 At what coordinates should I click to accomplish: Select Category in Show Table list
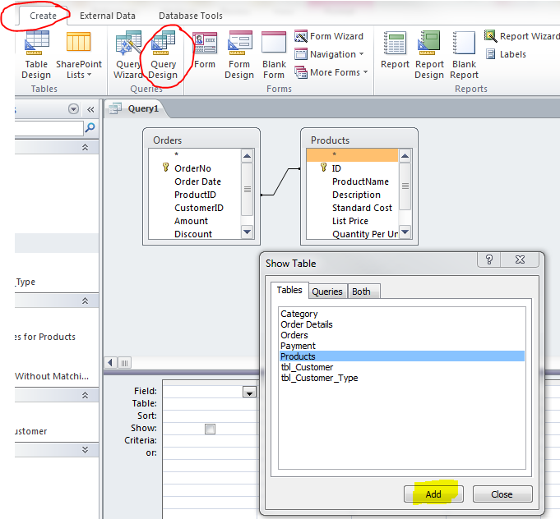(402, 314)
